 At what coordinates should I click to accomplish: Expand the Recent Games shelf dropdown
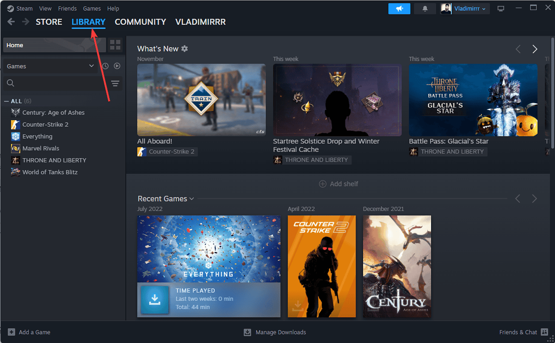pos(191,199)
